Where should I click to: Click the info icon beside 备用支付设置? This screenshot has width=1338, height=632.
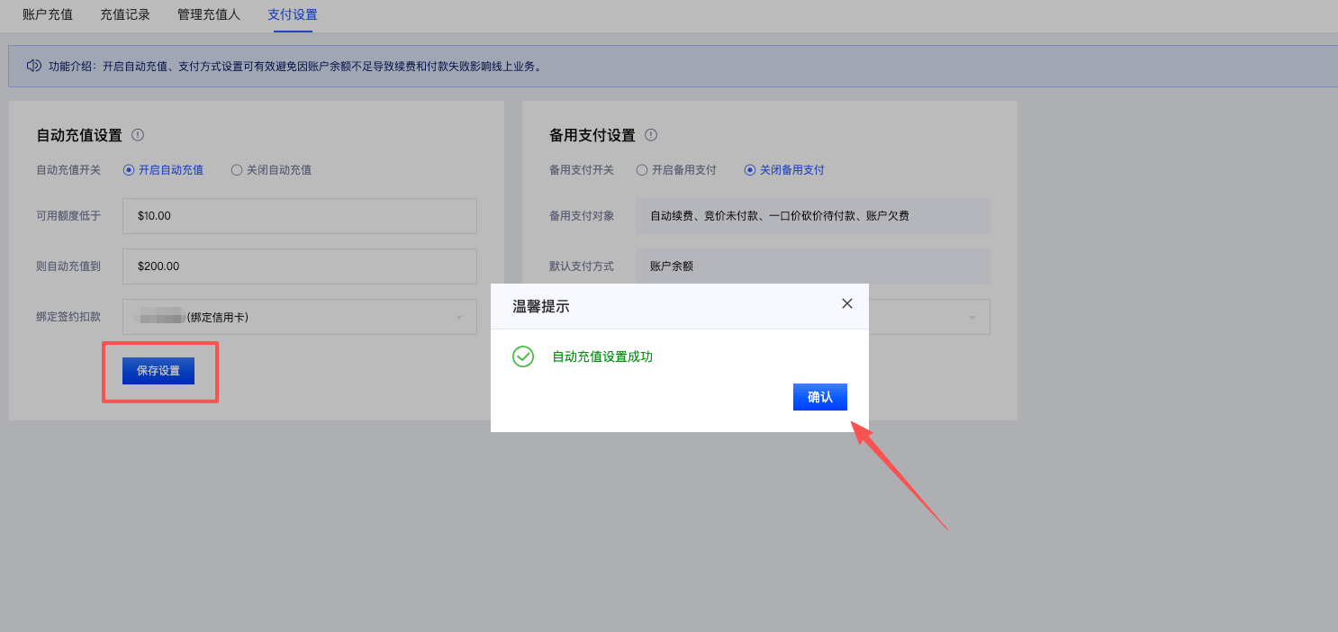click(x=651, y=135)
